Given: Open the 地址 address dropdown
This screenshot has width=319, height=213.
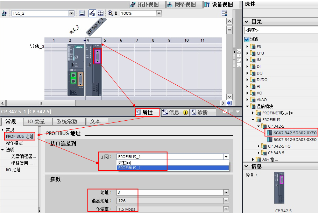Looking at the screenshot, I should coord(226,192).
